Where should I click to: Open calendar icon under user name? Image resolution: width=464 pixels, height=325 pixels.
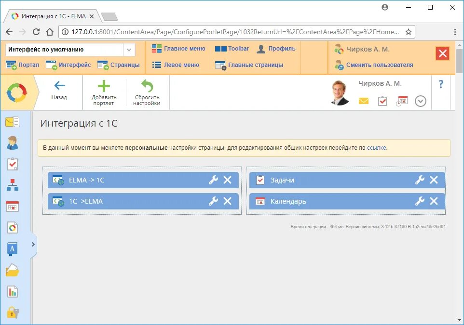402,101
